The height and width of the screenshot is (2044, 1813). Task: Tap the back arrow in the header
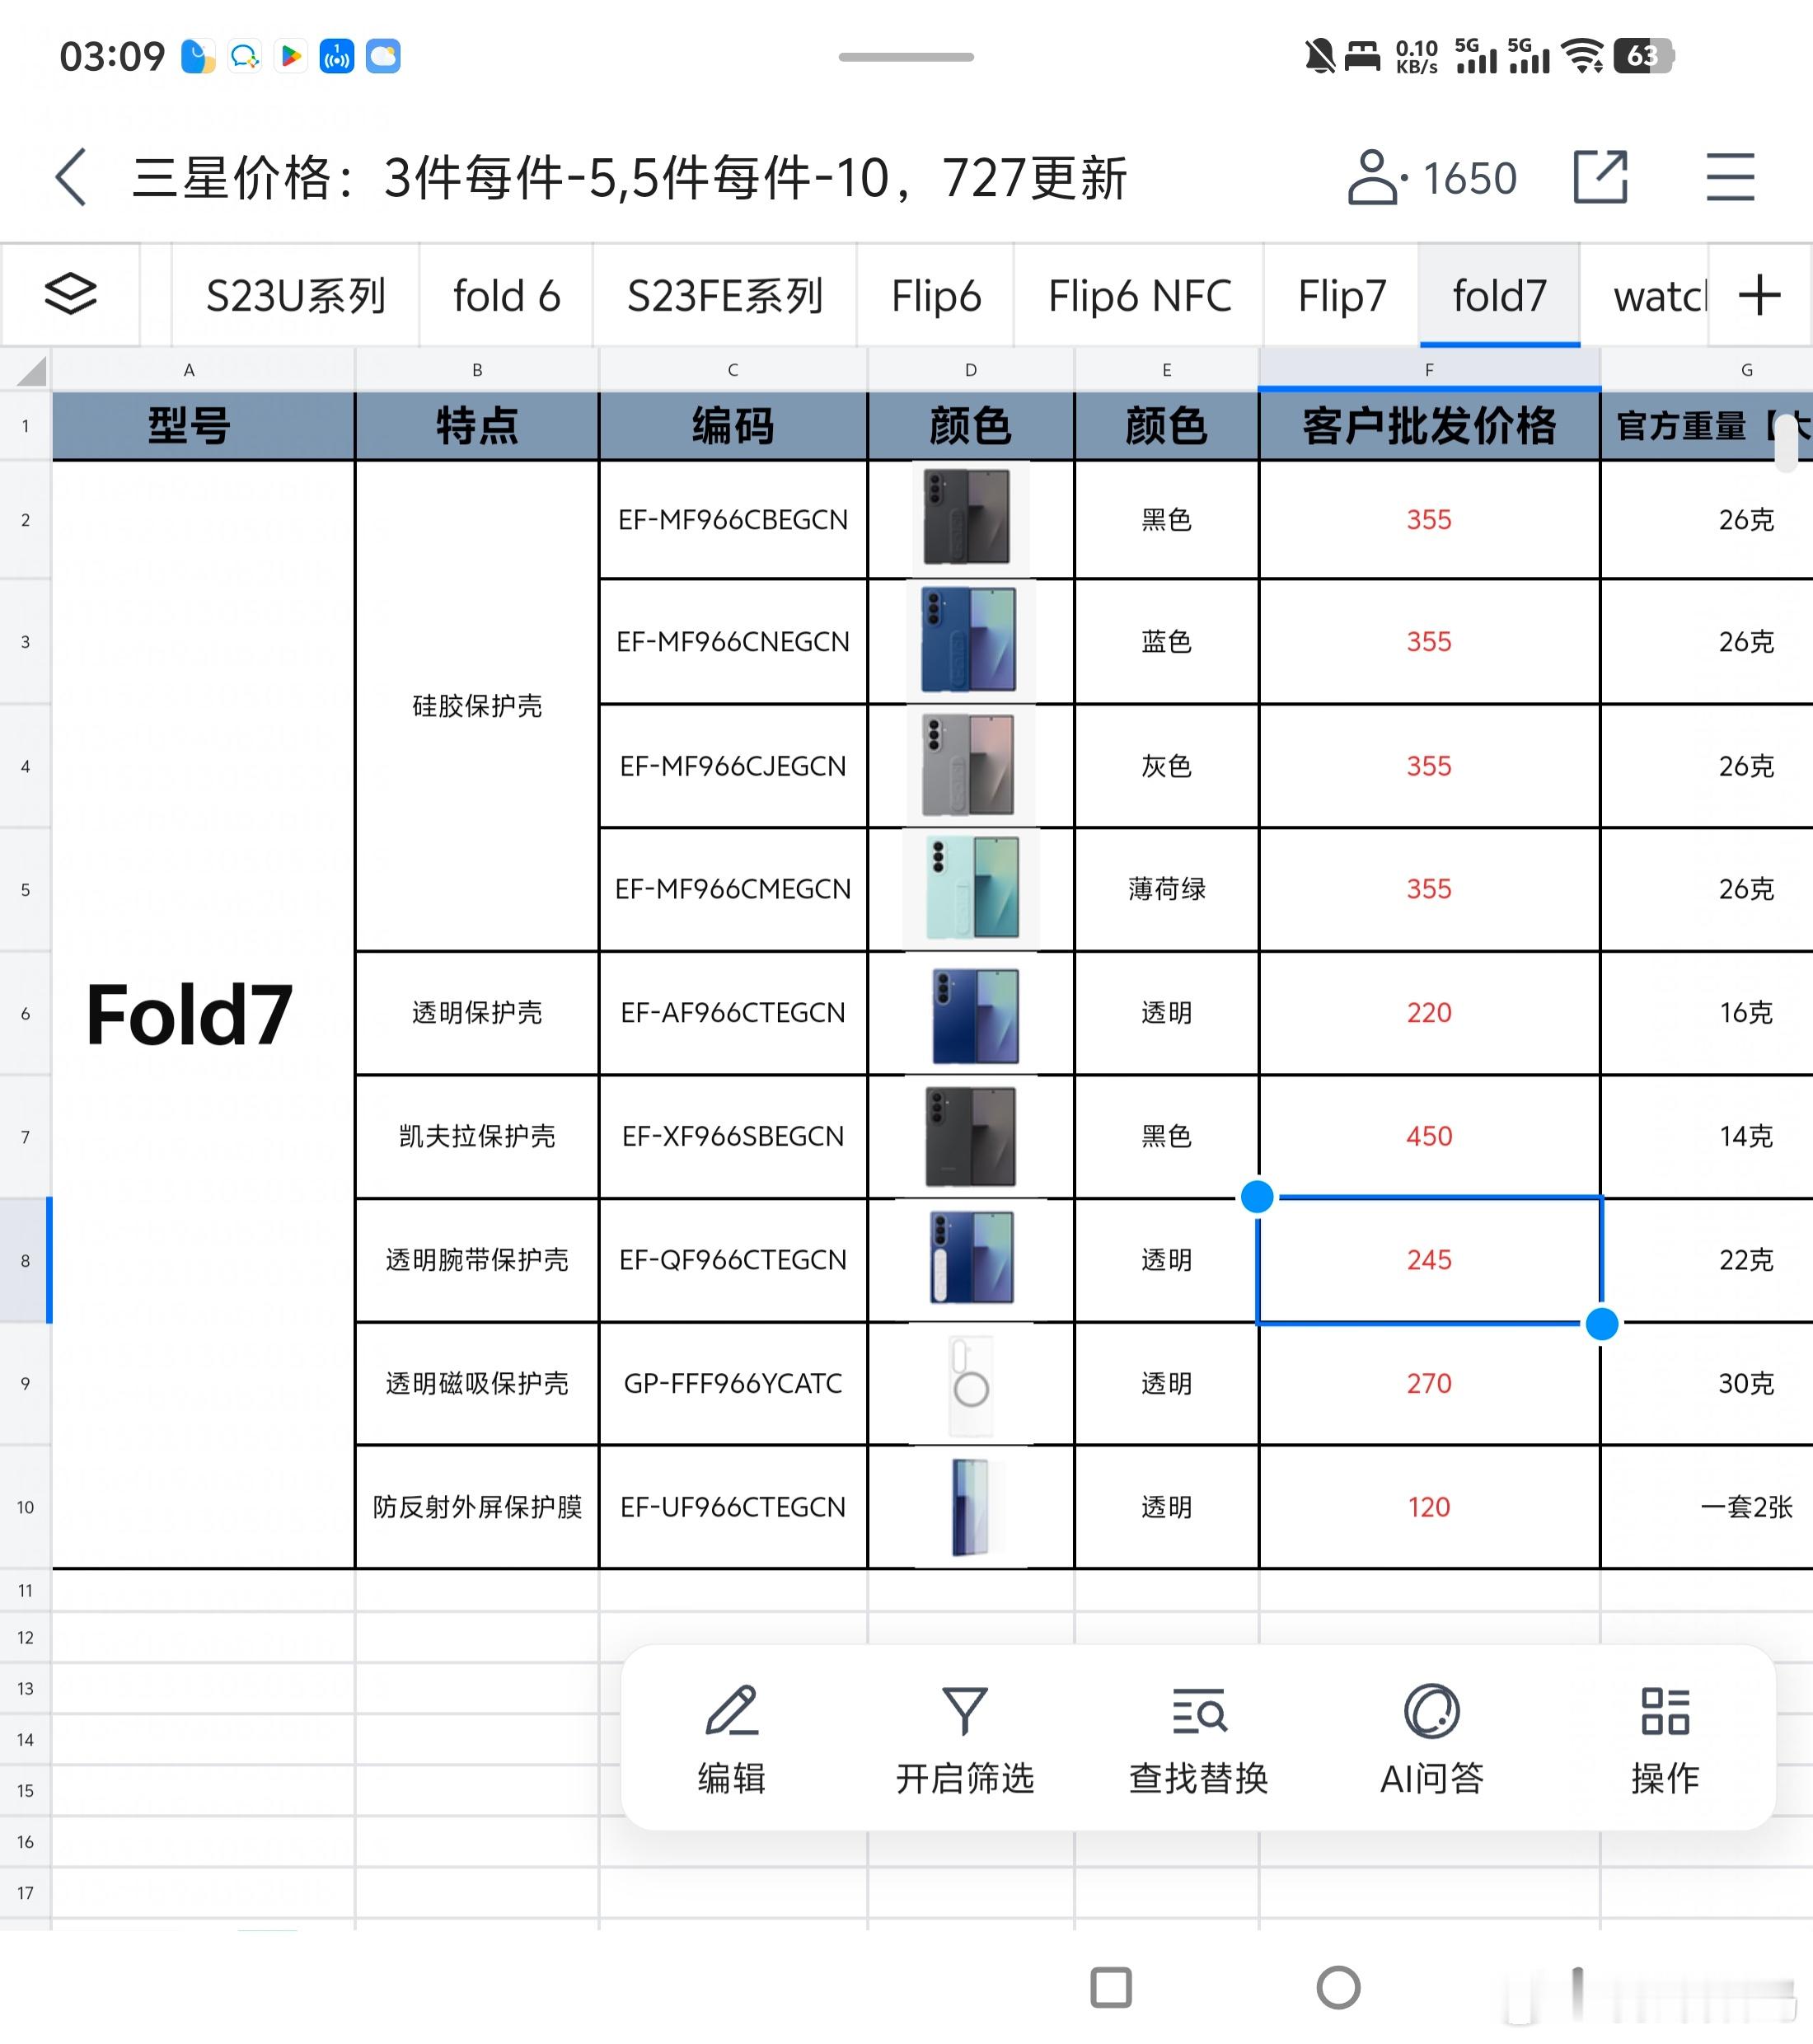(71, 178)
